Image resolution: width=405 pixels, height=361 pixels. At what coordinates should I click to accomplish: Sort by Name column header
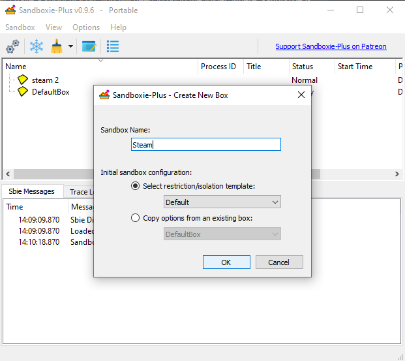point(100,67)
